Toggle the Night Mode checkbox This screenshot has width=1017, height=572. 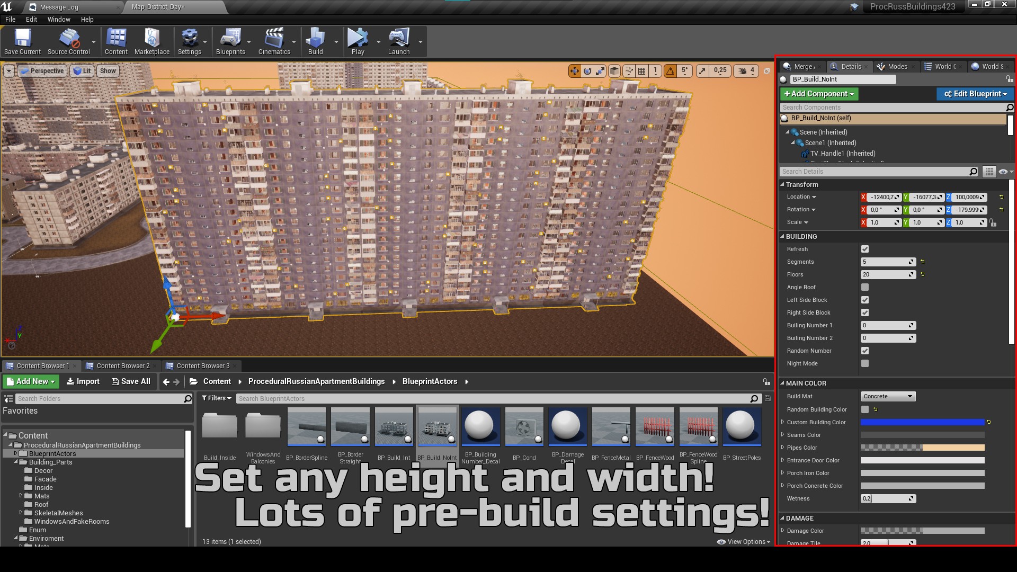[865, 363]
